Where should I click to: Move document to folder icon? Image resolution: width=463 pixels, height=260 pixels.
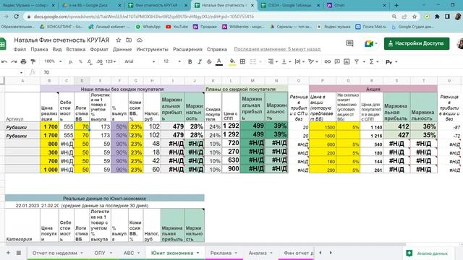click(129, 40)
